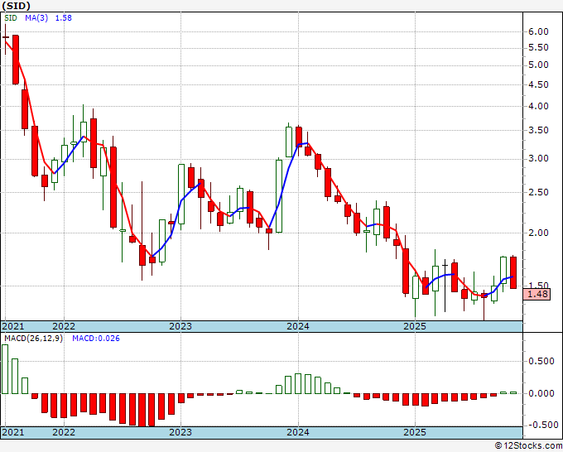Select the 4.50 price axis label

click(539, 84)
